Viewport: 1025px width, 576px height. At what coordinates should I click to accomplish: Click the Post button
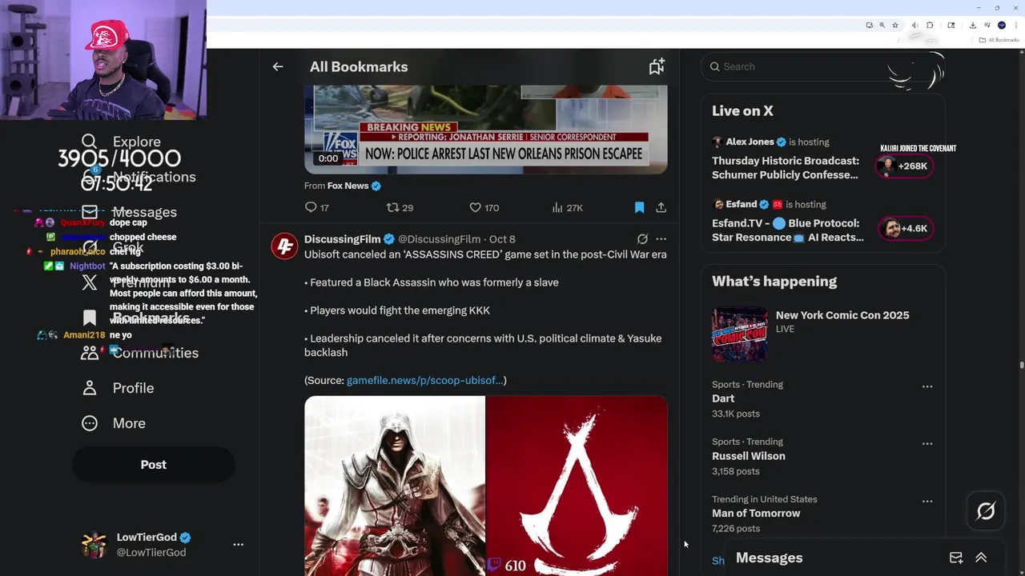pyautogui.click(x=154, y=465)
